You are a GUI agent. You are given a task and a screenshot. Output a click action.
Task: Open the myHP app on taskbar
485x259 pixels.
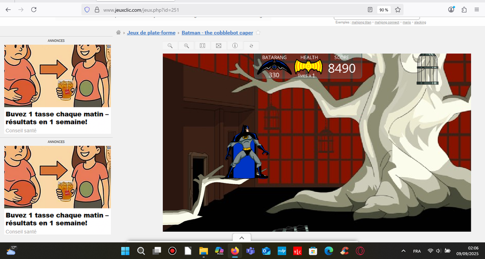(x=282, y=251)
